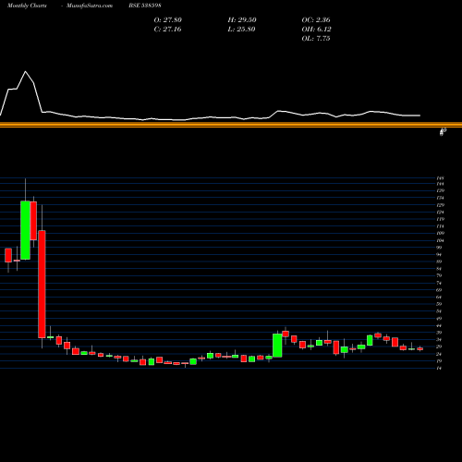462x462 pixels.
Task: Click the 74 price axis label
Action: click(439, 283)
